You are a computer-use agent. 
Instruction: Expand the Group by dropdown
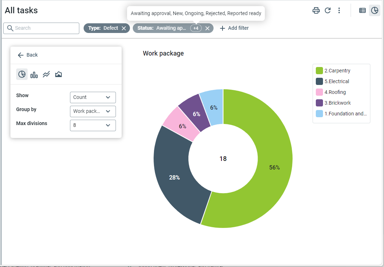point(93,111)
